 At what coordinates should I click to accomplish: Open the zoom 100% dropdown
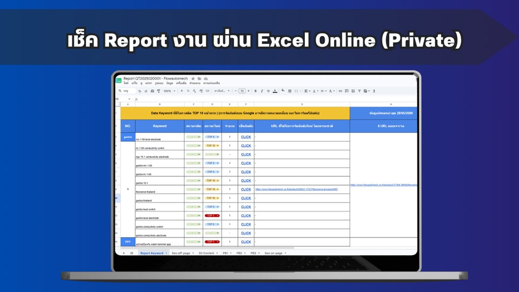click(169, 91)
